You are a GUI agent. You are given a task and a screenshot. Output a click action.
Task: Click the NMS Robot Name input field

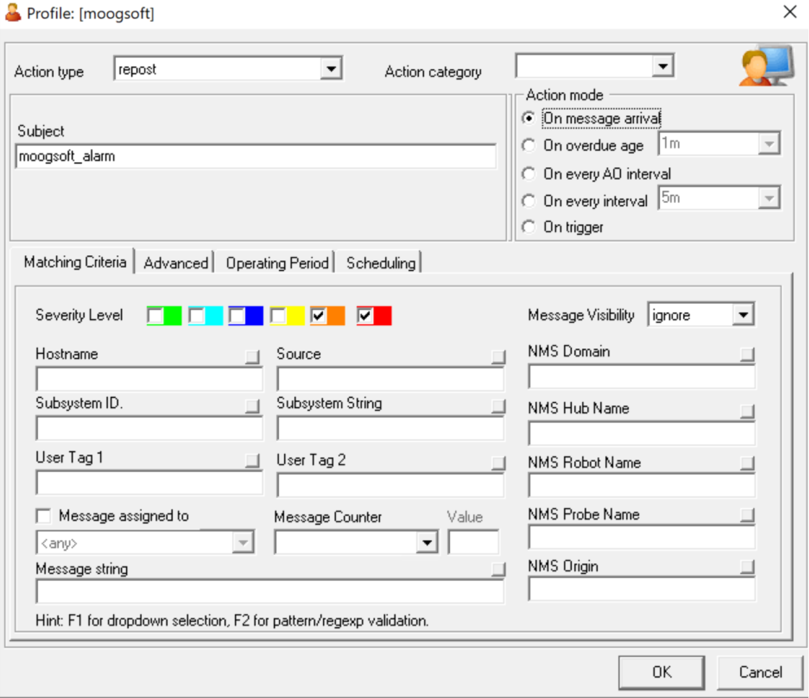point(642,486)
